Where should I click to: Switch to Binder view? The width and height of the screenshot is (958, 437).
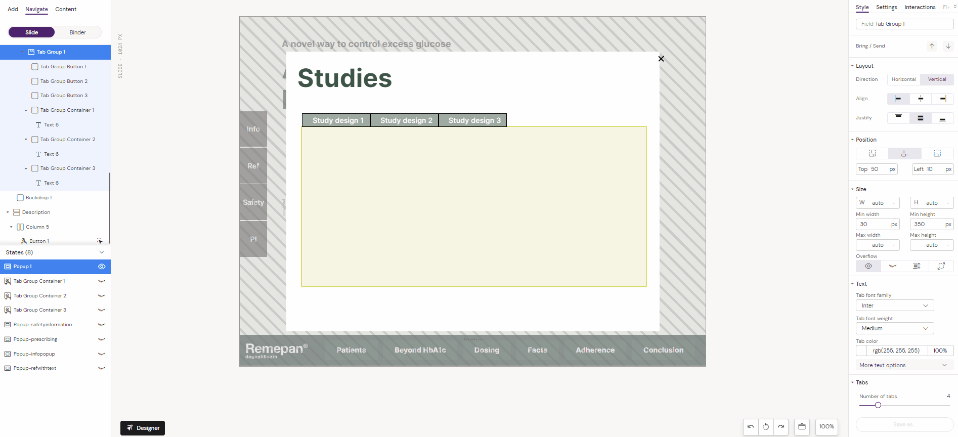[x=78, y=32]
